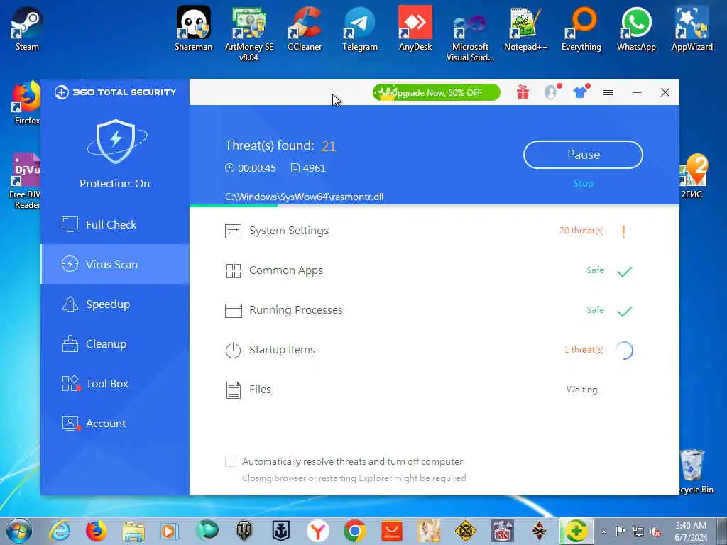727x545 pixels.
Task: Open Free DjVu Reader desktop shortcut
Action: 25,182
